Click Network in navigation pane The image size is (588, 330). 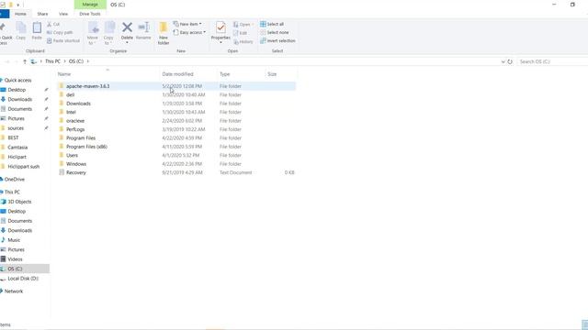coord(14,291)
